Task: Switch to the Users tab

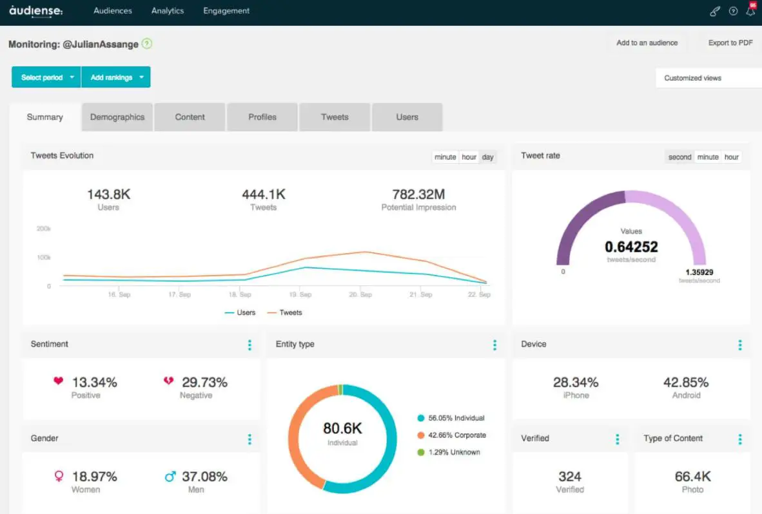Action: click(407, 117)
